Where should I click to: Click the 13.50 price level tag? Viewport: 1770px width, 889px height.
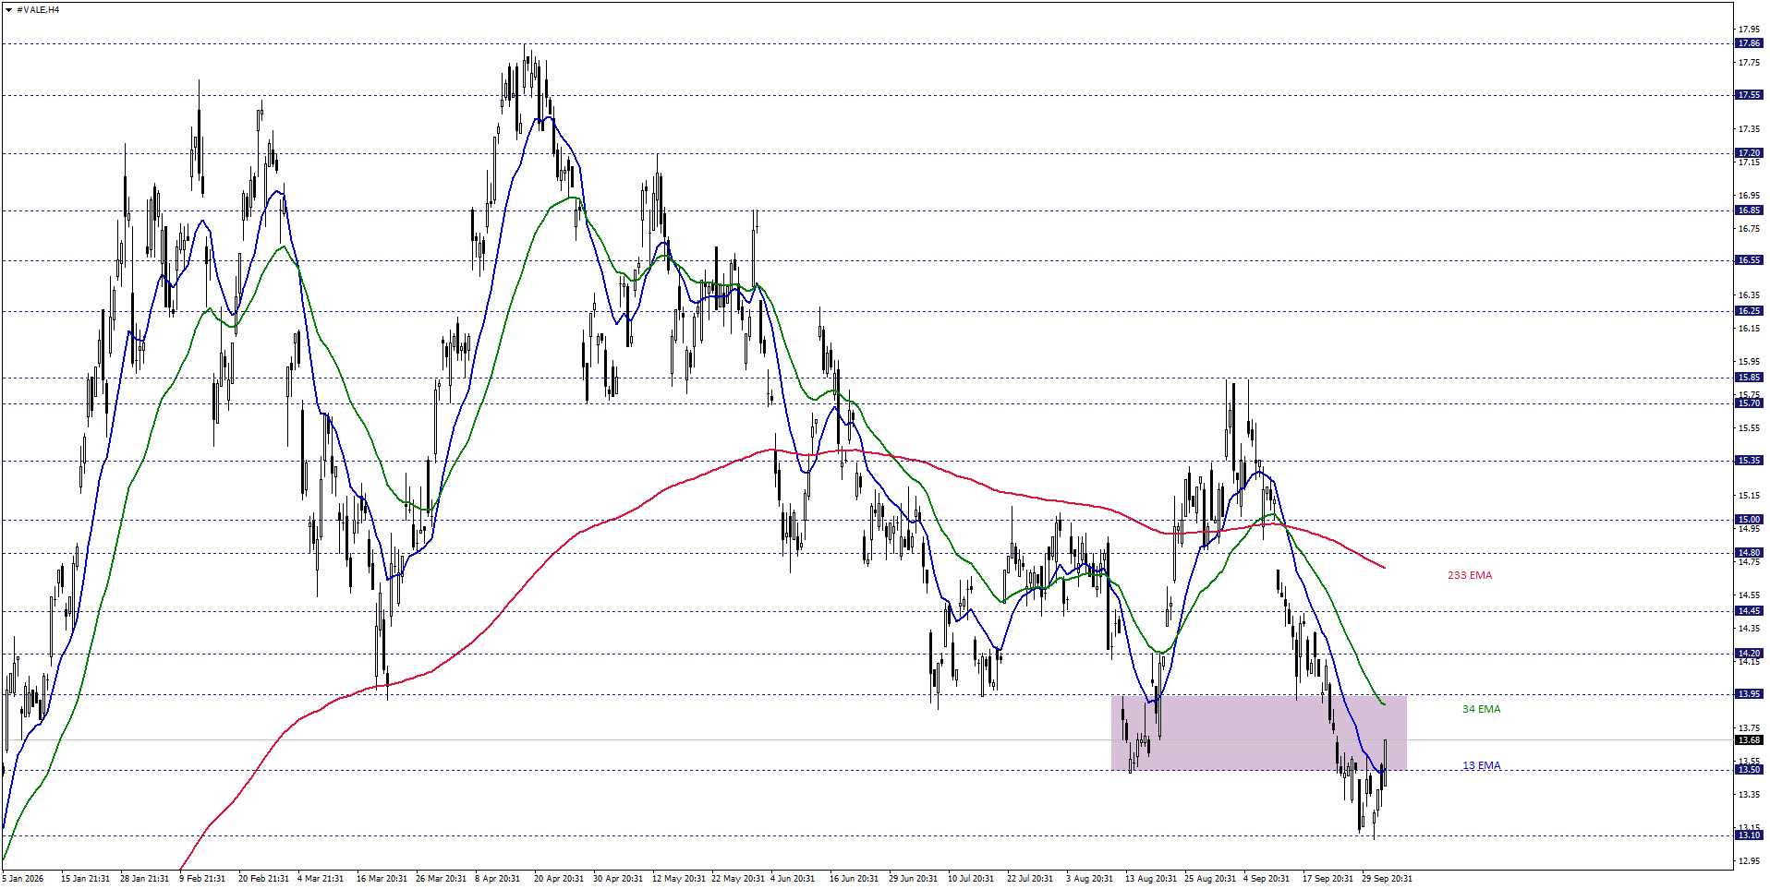tap(1749, 770)
